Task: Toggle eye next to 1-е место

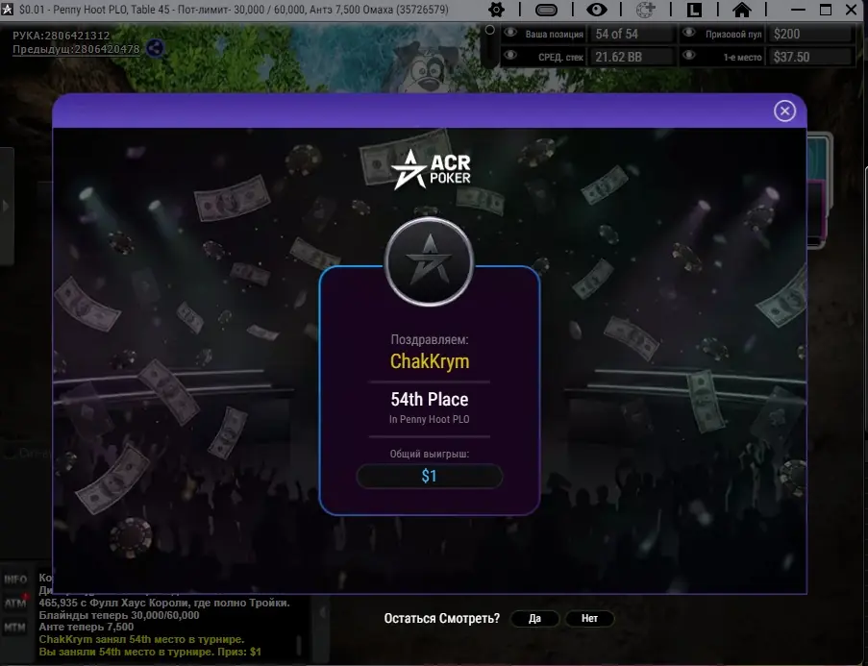Action: [x=688, y=55]
